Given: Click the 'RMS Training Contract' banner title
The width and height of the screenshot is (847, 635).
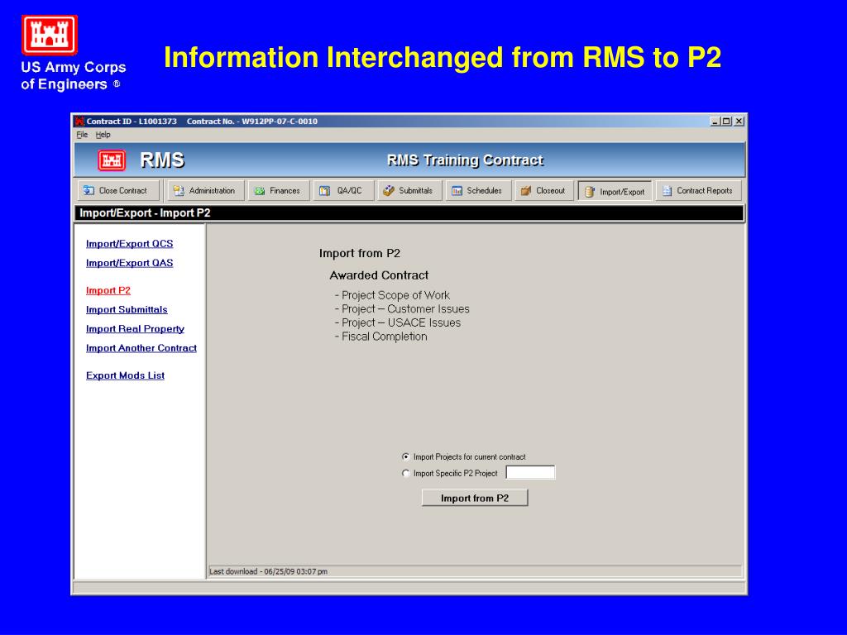Looking at the screenshot, I should click(465, 160).
